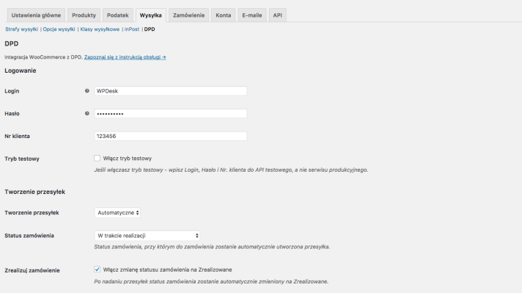The height and width of the screenshot is (293, 522).
Task: Expand the Status zamówienia dropdown
Action: click(147, 236)
